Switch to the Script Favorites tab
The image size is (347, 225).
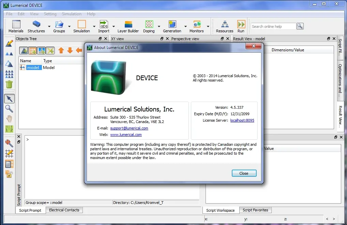255,210
